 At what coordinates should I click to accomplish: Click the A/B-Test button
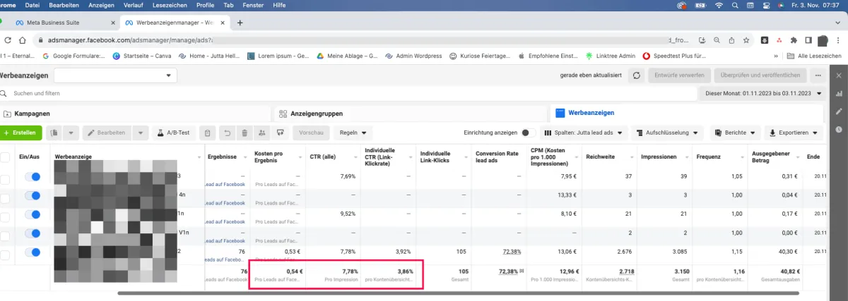173,133
